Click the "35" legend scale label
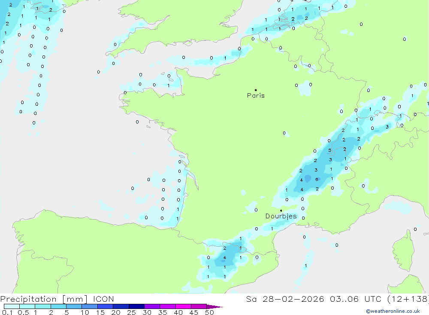This screenshot has width=429, height=315. point(163,312)
